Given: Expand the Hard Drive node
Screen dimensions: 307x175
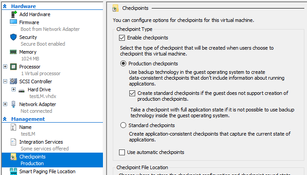Looking at the screenshot, I should click(13, 89).
